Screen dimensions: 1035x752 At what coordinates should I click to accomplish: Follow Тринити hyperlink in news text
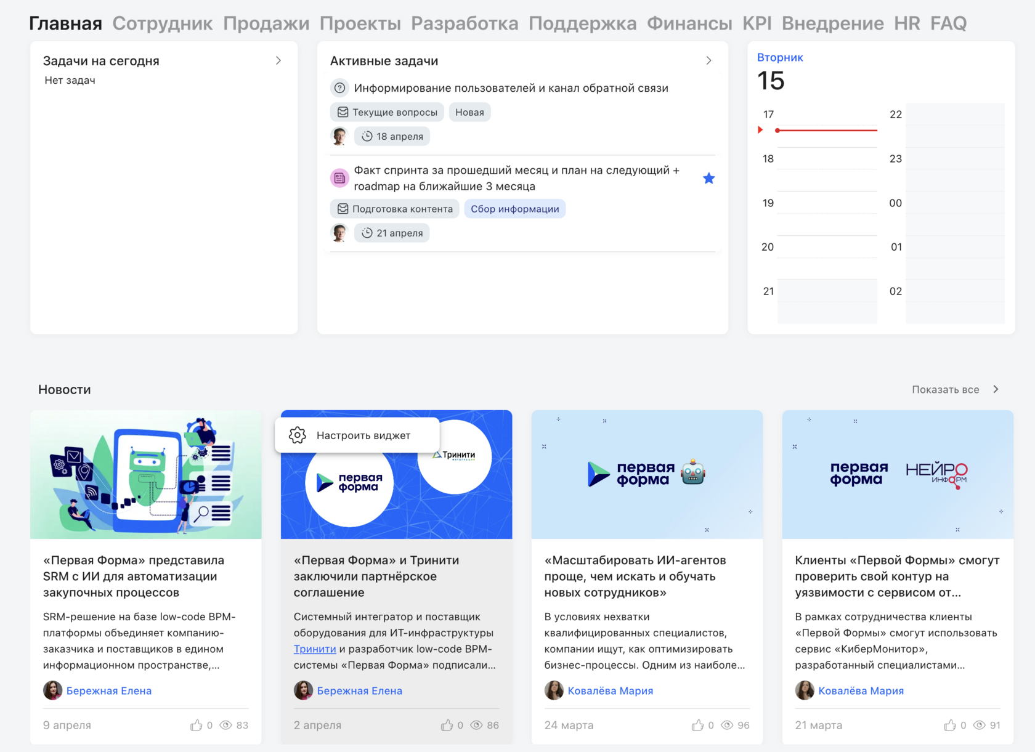315,649
